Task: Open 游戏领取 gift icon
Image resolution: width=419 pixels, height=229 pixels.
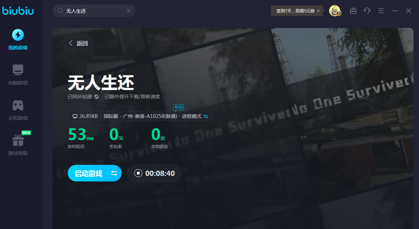Action: click(18, 141)
